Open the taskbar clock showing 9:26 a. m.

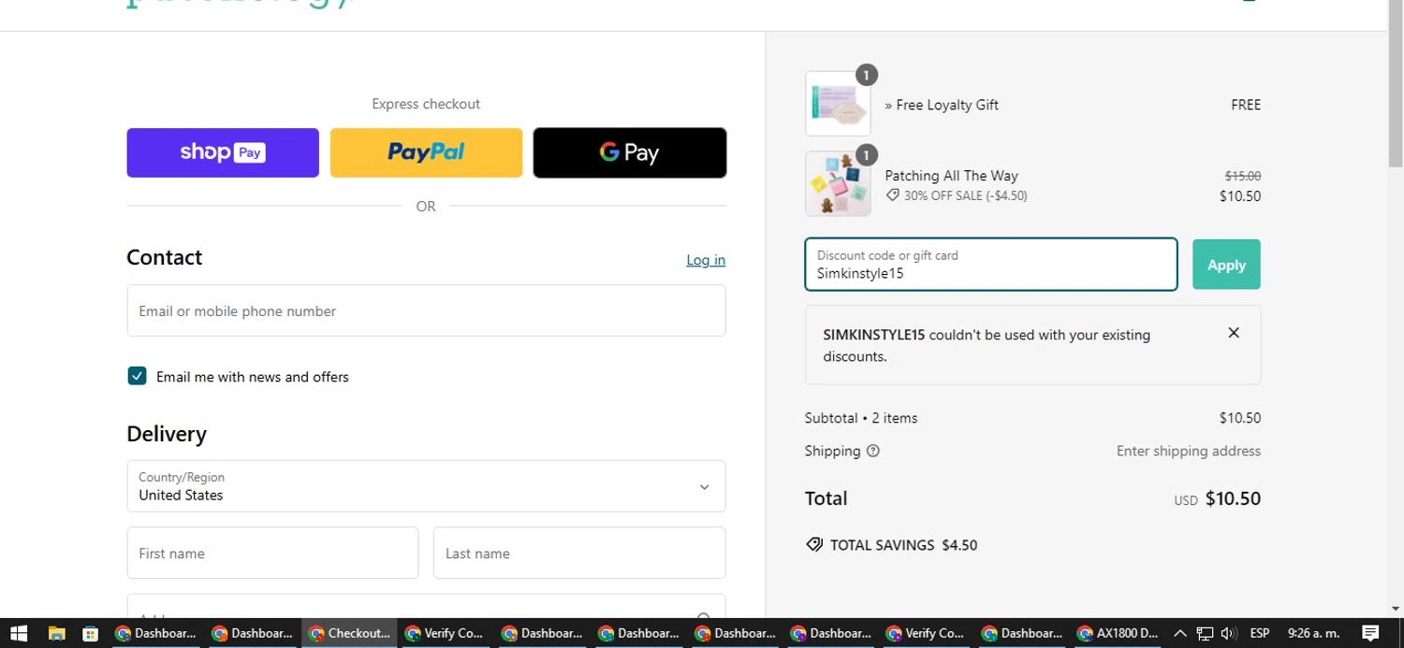point(1313,633)
